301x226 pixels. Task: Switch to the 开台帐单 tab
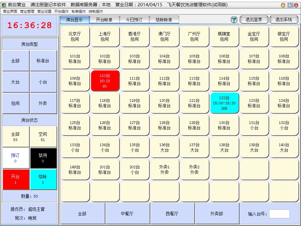click(104, 20)
